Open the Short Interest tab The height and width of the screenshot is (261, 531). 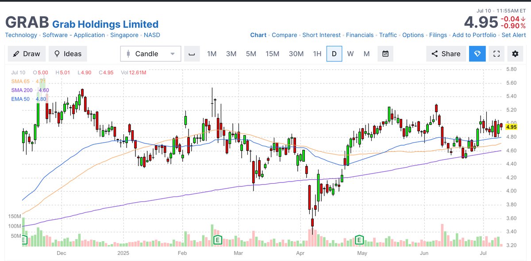coord(322,35)
